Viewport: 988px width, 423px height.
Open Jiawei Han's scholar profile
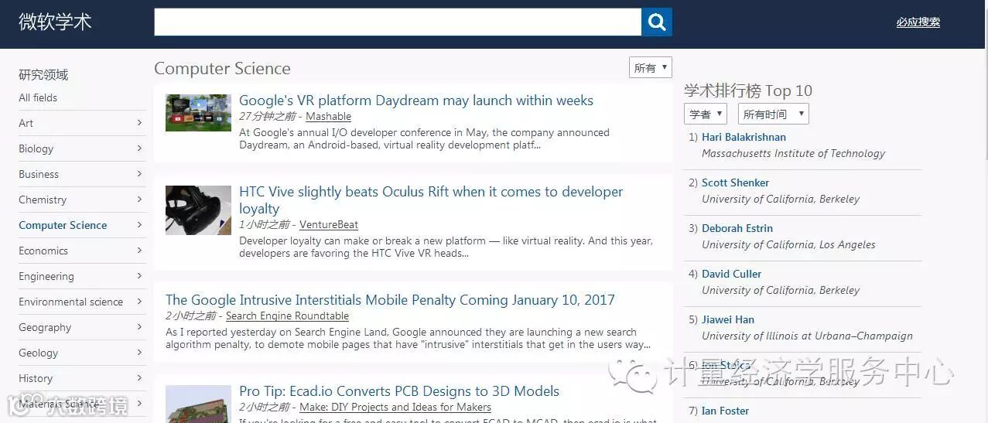[728, 320]
